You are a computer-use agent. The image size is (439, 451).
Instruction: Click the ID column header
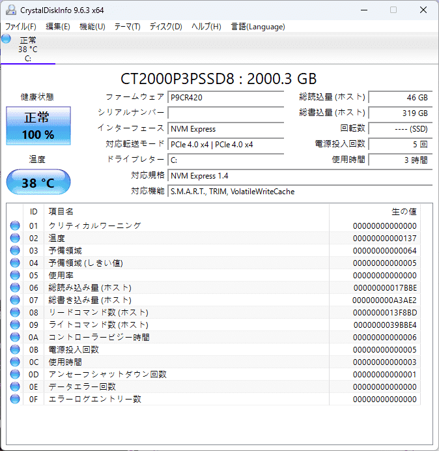[x=34, y=212]
